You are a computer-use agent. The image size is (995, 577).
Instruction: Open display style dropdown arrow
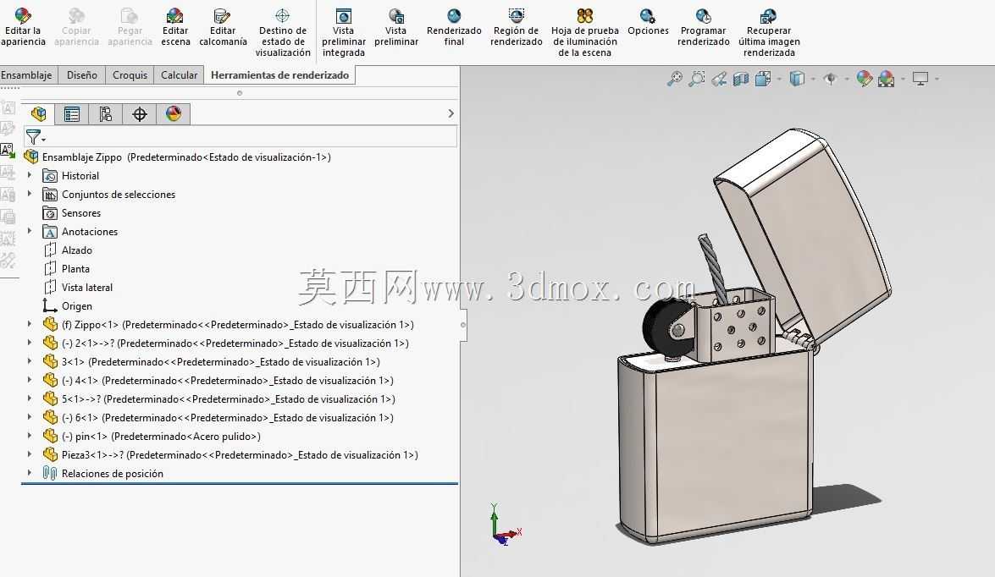click(x=813, y=80)
